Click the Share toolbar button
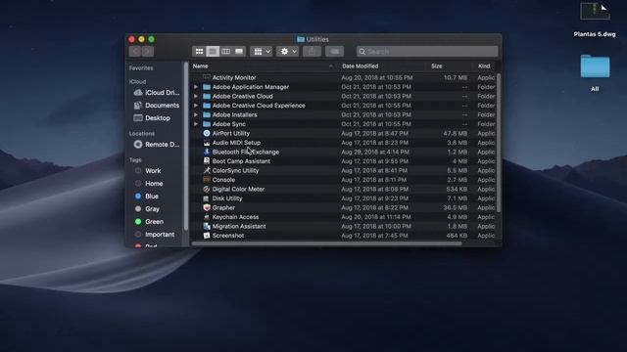The image size is (627, 352). pos(312,52)
